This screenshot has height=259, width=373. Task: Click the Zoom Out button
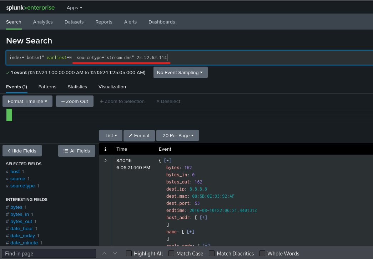(75, 102)
